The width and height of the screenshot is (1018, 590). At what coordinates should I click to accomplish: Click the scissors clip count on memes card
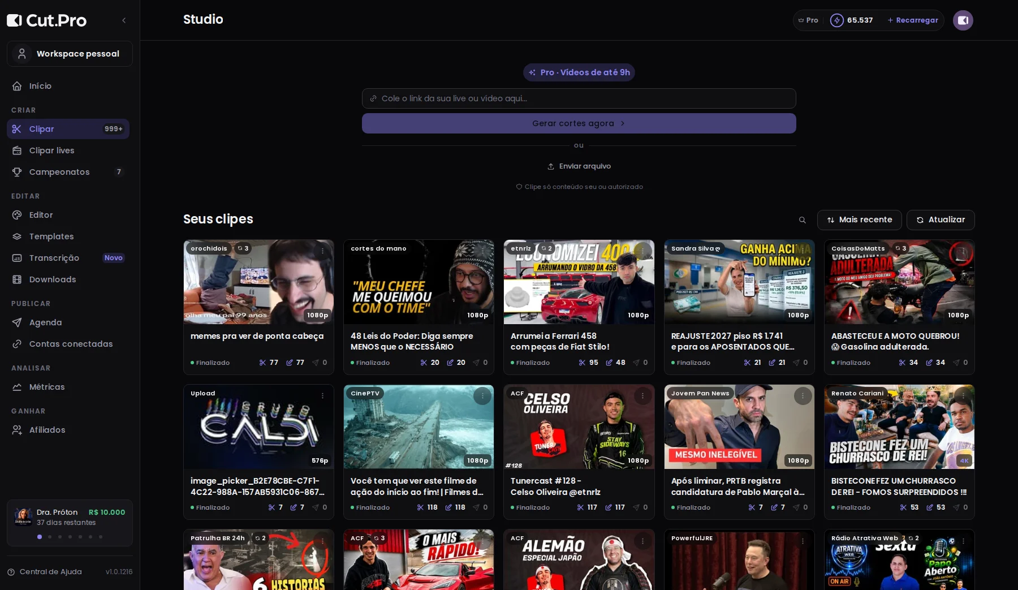269,363
